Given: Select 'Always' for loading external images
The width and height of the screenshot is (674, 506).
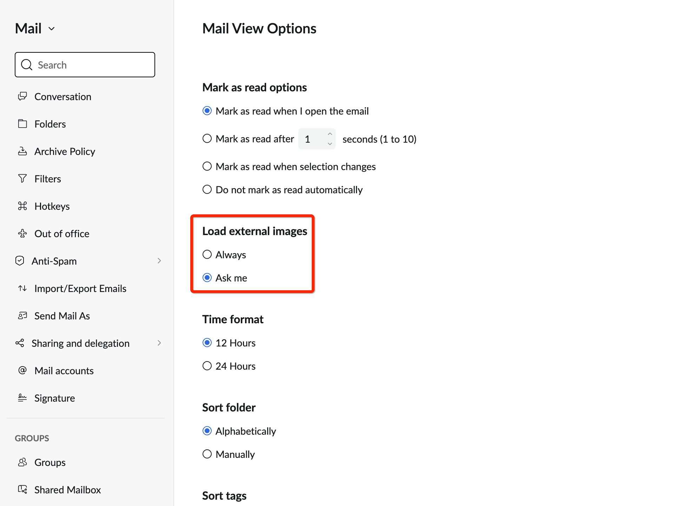Looking at the screenshot, I should coord(207,254).
